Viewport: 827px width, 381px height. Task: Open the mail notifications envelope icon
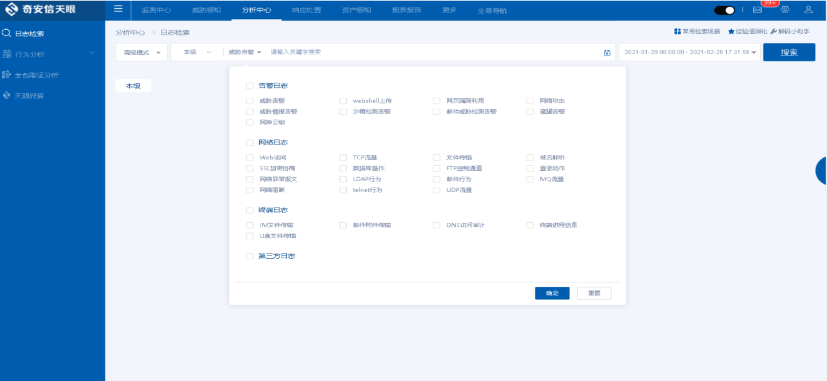pyautogui.click(x=757, y=10)
